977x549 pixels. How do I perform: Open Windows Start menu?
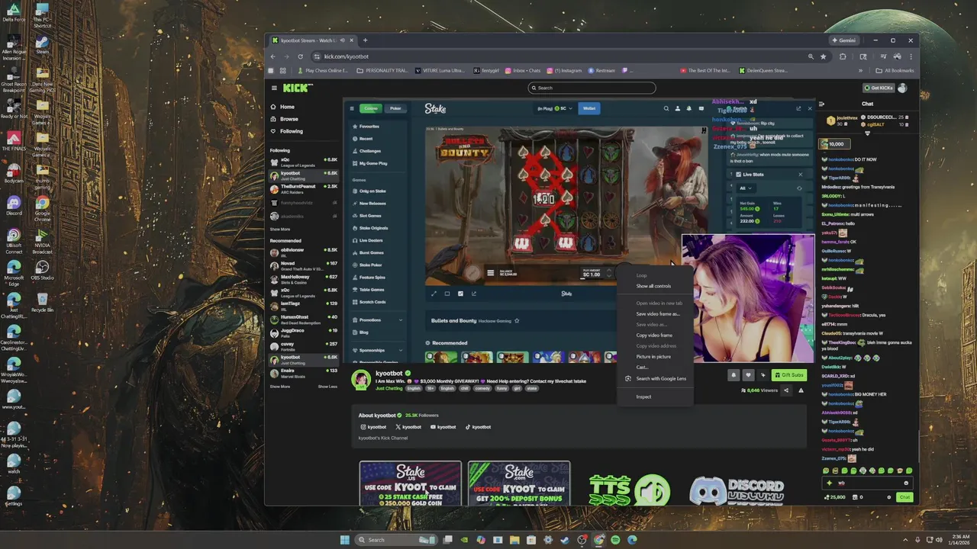tap(344, 540)
